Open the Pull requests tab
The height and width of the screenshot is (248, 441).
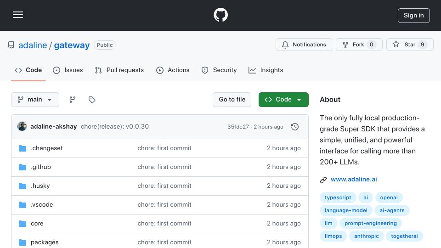point(119,70)
